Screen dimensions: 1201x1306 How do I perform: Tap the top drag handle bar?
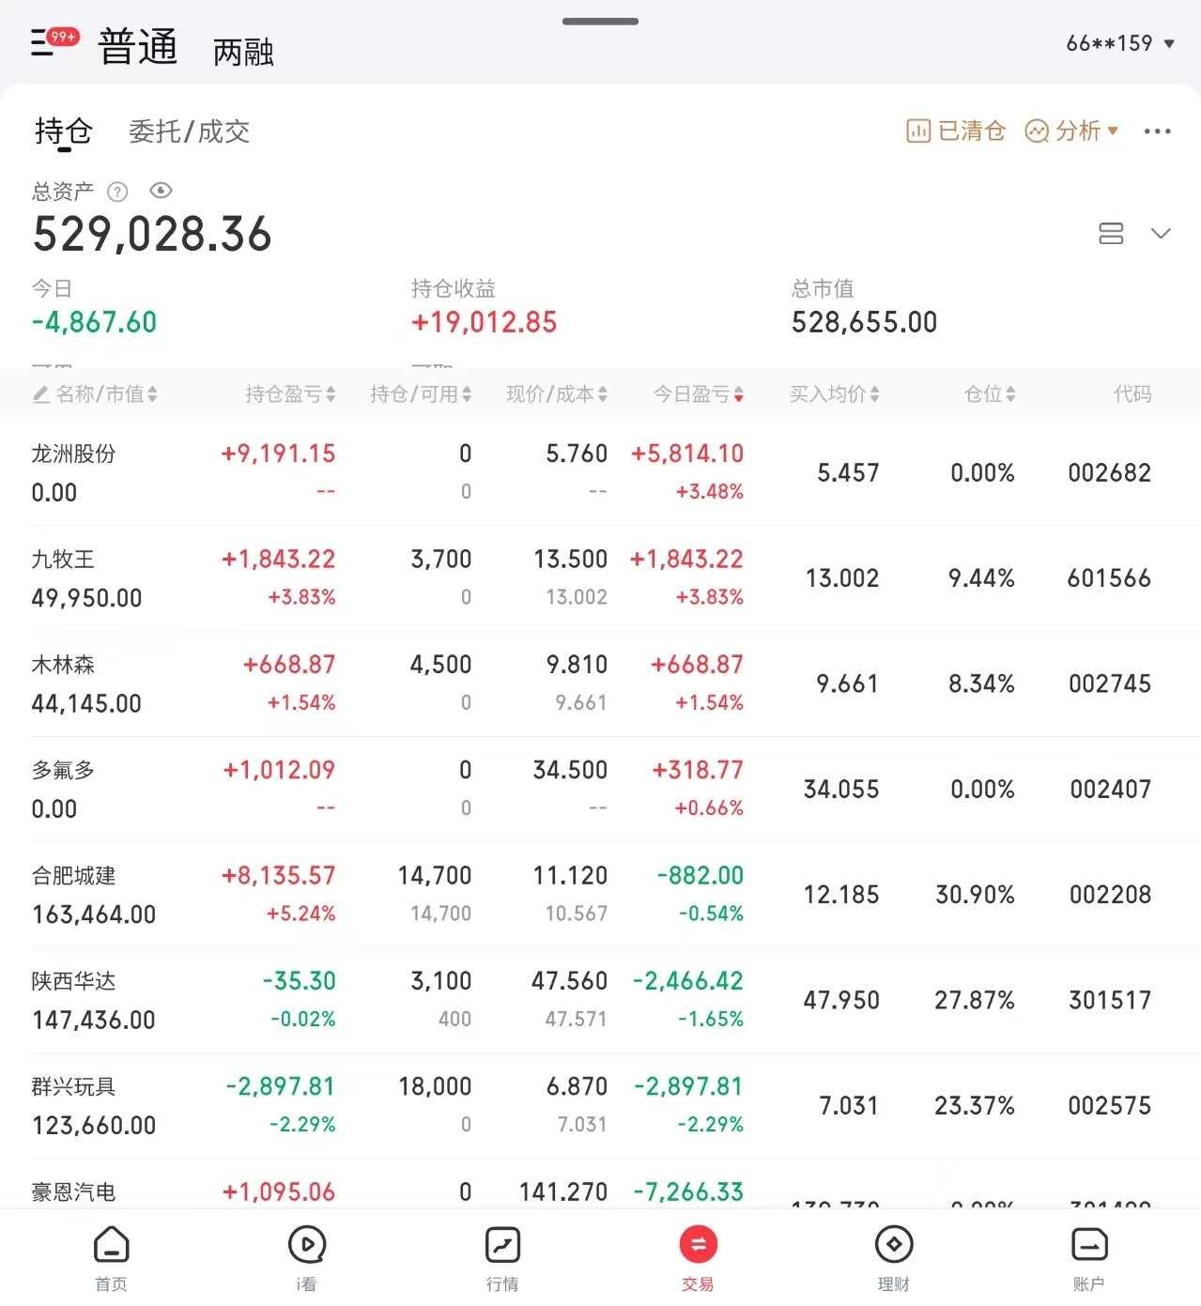600,22
